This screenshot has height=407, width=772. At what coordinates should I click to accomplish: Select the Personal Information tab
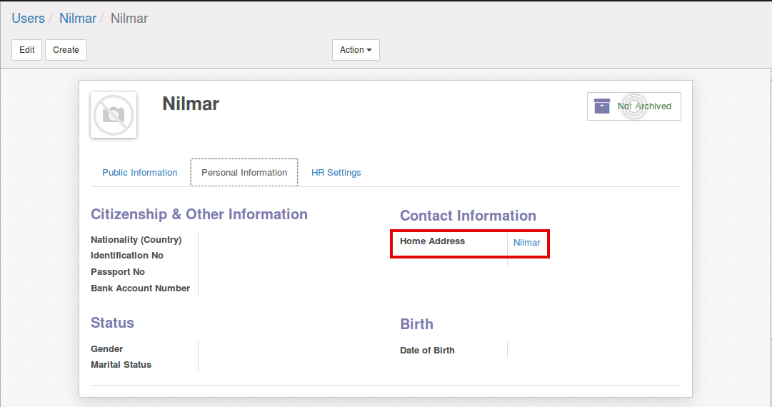(x=244, y=173)
